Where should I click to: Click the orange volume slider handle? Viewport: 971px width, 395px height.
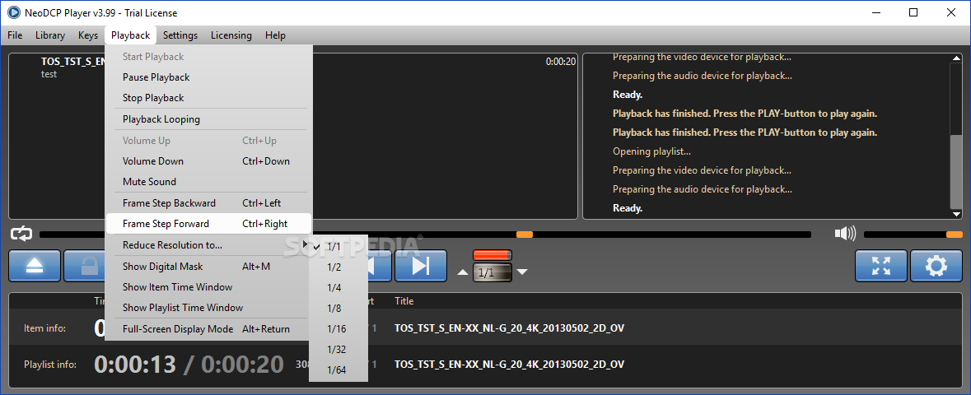(955, 234)
